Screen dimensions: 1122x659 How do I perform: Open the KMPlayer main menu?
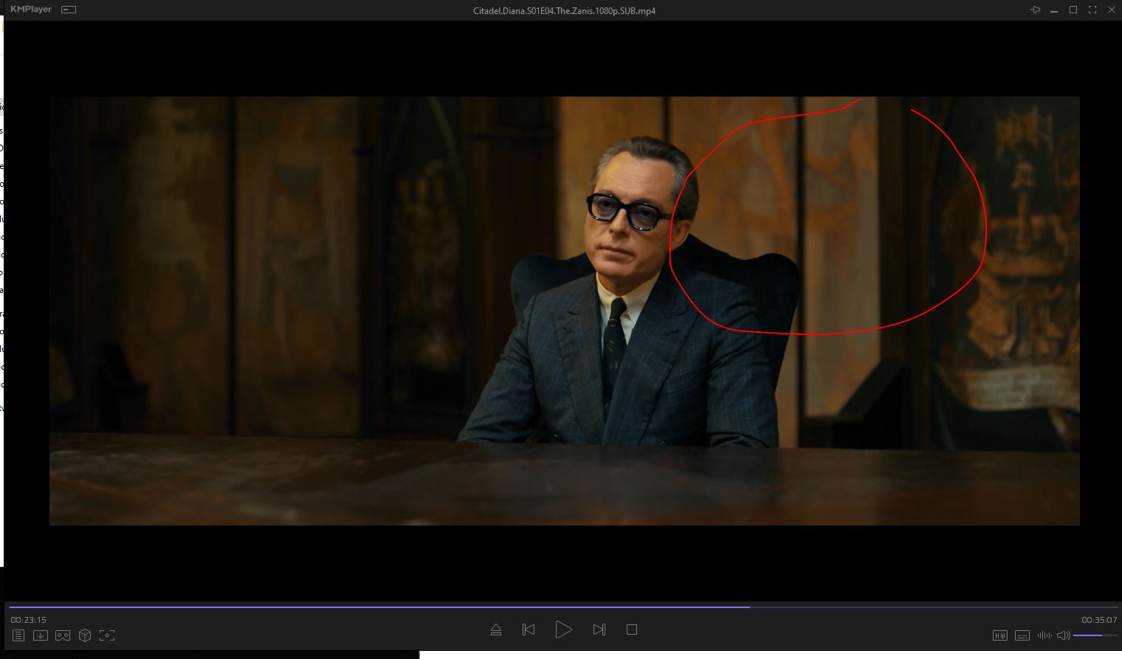(x=30, y=10)
